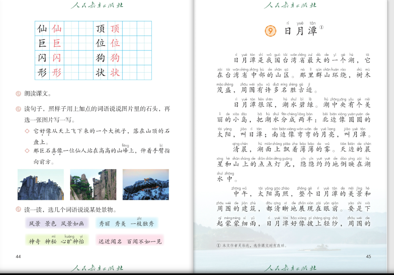Click the red tracing character 顶
The image size is (394, 275).
pos(115,29)
